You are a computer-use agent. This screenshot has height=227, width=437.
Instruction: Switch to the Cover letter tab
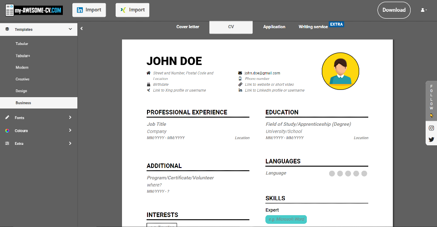click(188, 27)
